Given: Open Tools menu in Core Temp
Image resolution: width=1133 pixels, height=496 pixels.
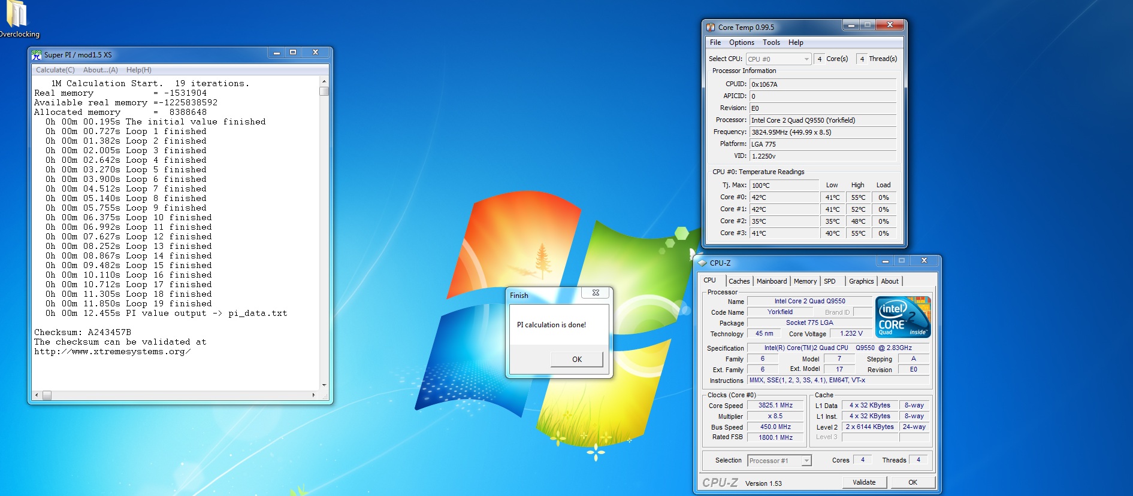Looking at the screenshot, I should point(771,42).
